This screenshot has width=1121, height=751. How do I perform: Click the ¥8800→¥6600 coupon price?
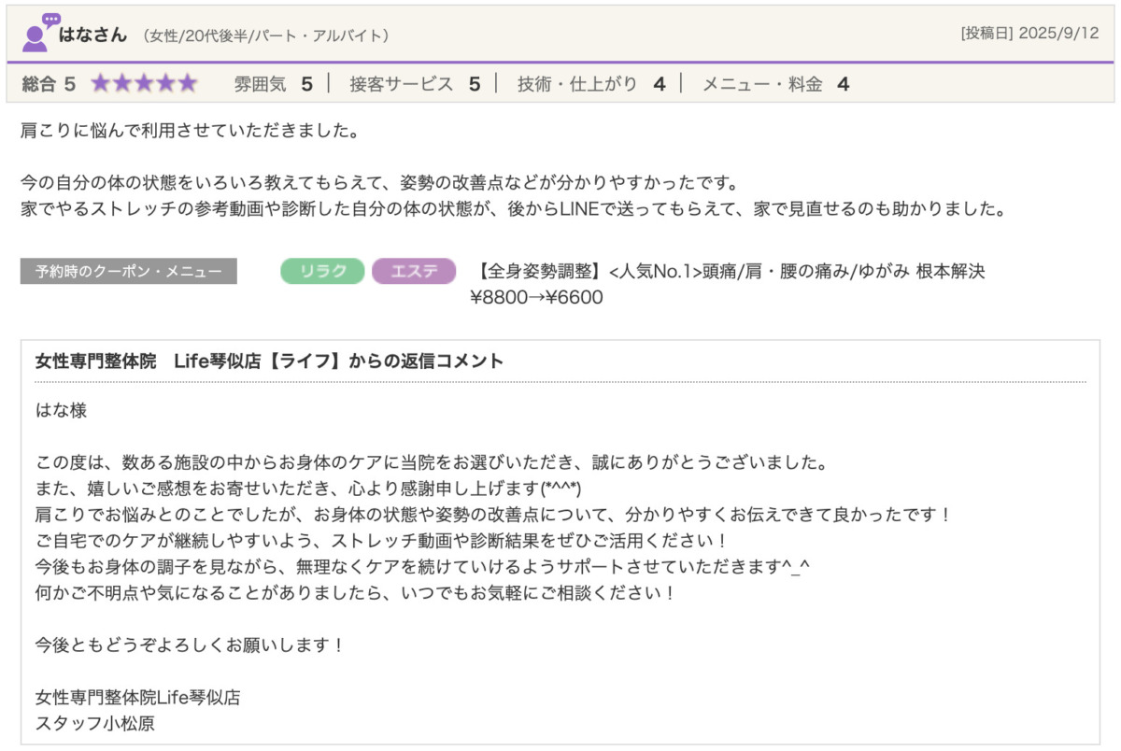pos(536,298)
